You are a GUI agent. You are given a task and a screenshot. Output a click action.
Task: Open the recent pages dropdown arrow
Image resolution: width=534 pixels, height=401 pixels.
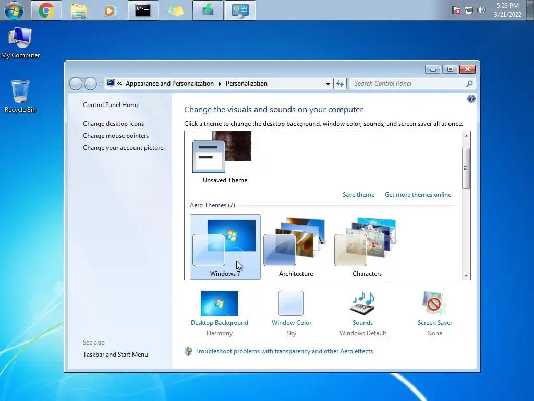[x=101, y=84]
